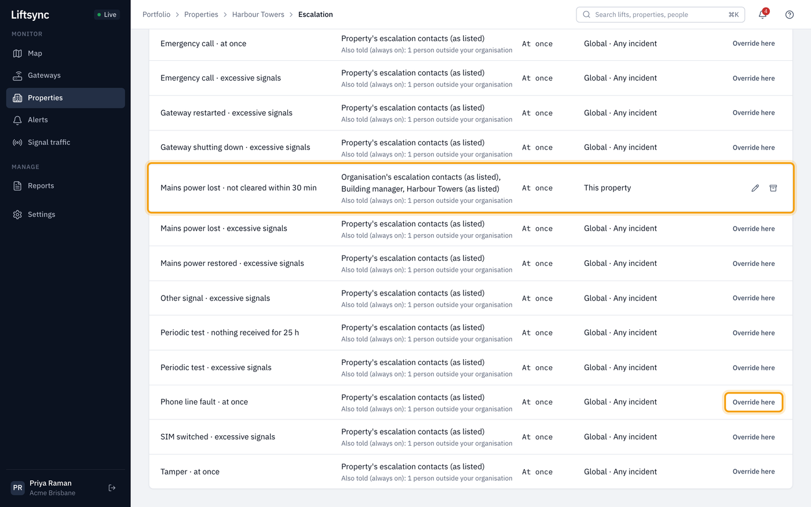
Task: Open notifications bell with 4 badge
Action: pos(762,14)
